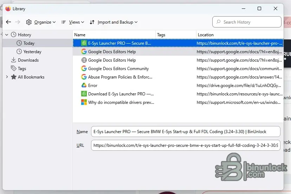Screen dimensions: 291x194
Task: Click the Tags column header
Action: [x=175, y=35]
